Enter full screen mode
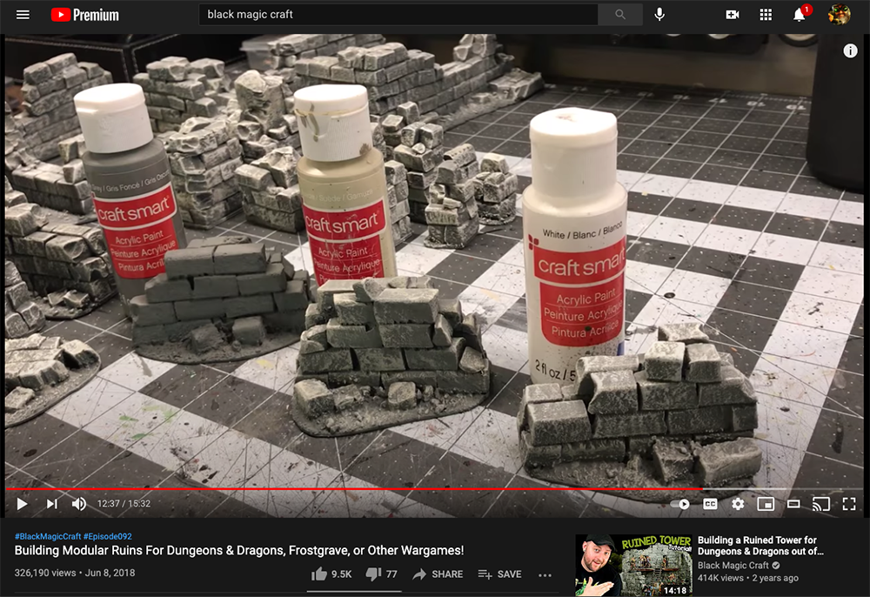Screen dimensions: 870x597 pos(849,504)
